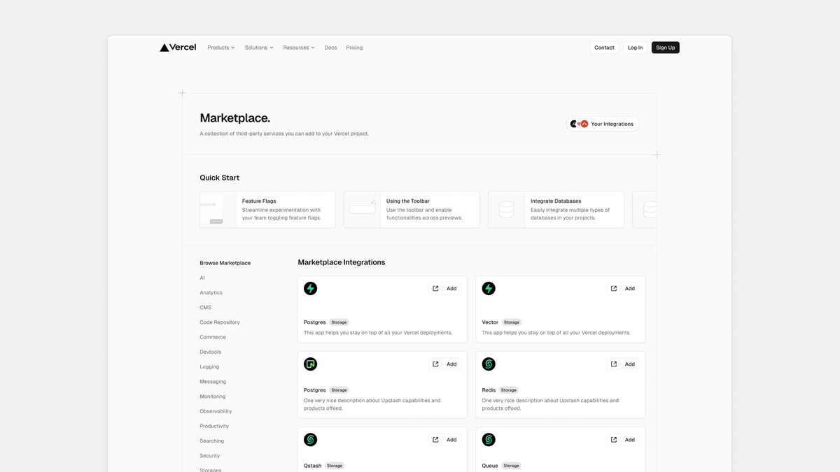Viewport: 840px width, 472px height.
Task: Click the Vercel logo
Action: point(177,47)
